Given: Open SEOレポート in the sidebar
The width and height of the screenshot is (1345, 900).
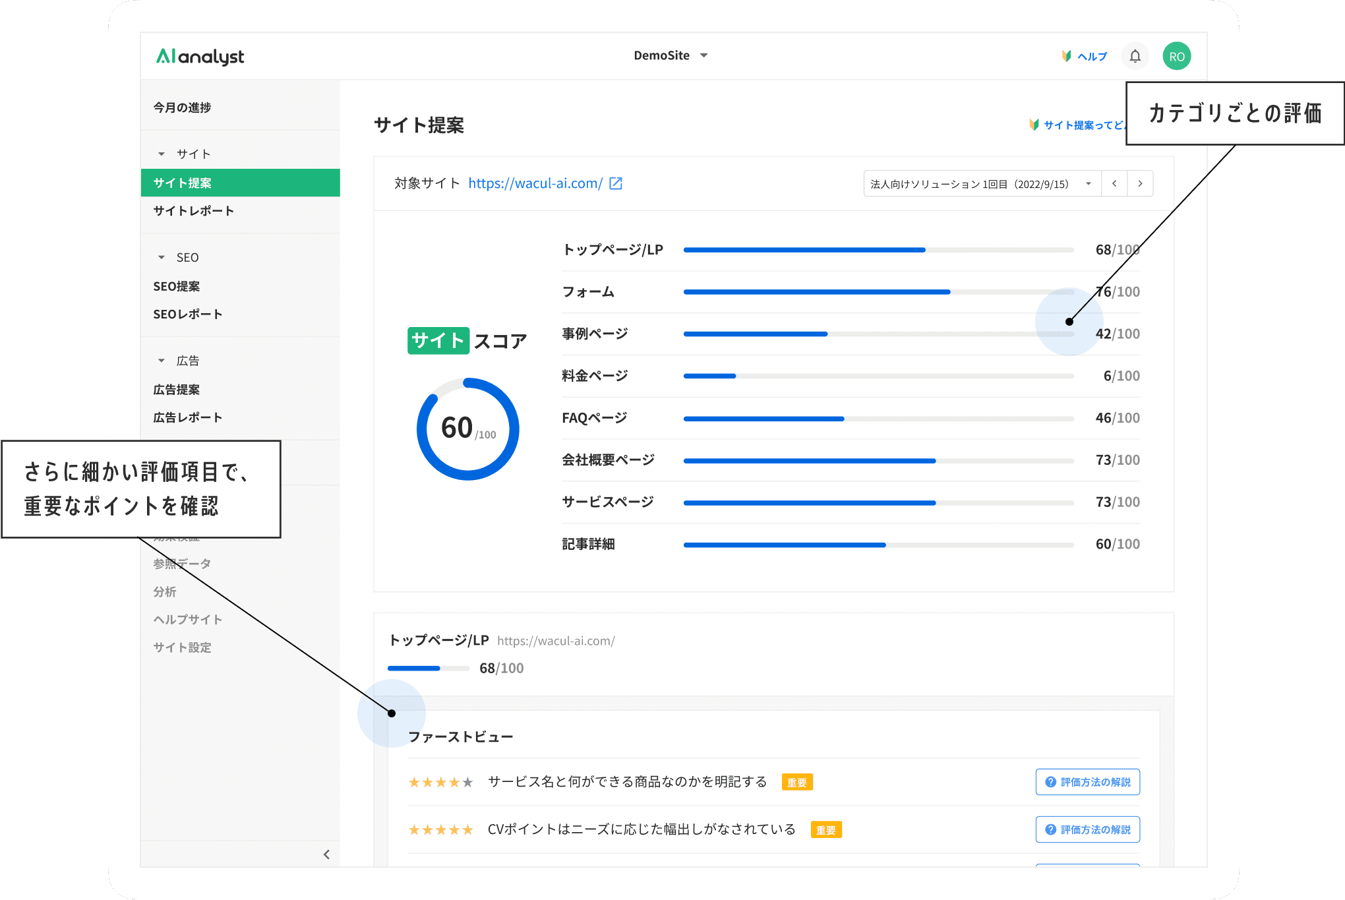Looking at the screenshot, I should (188, 315).
